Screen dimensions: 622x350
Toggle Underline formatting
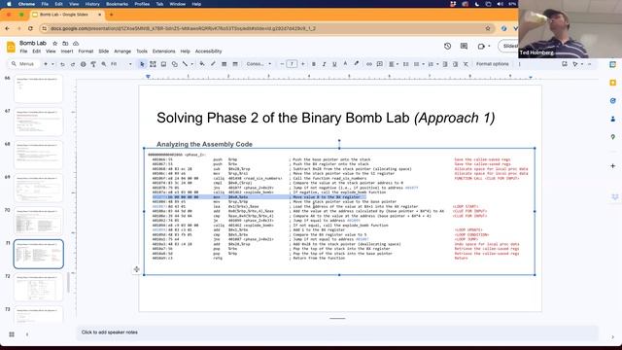click(334, 64)
